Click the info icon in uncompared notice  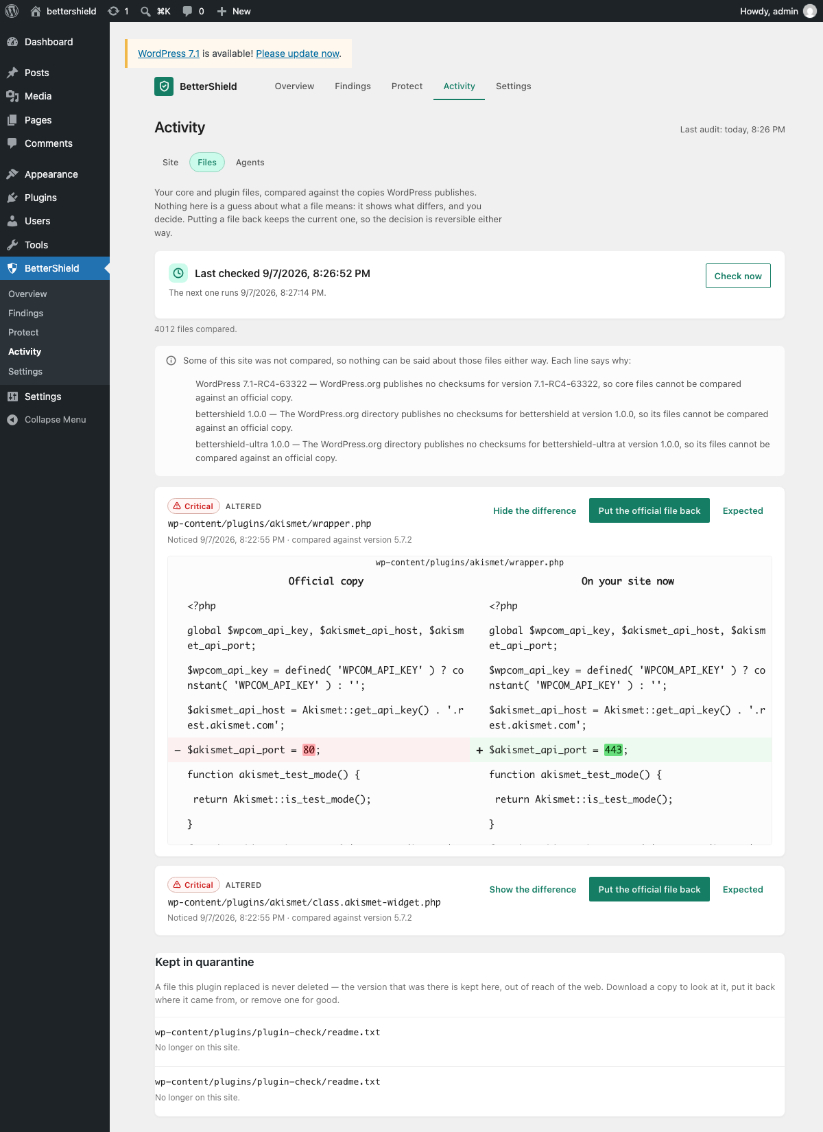(171, 361)
